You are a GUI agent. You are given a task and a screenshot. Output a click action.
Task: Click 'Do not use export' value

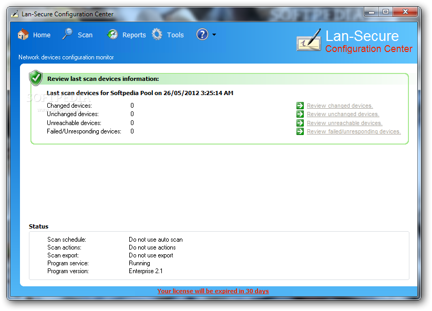[x=151, y=255]
